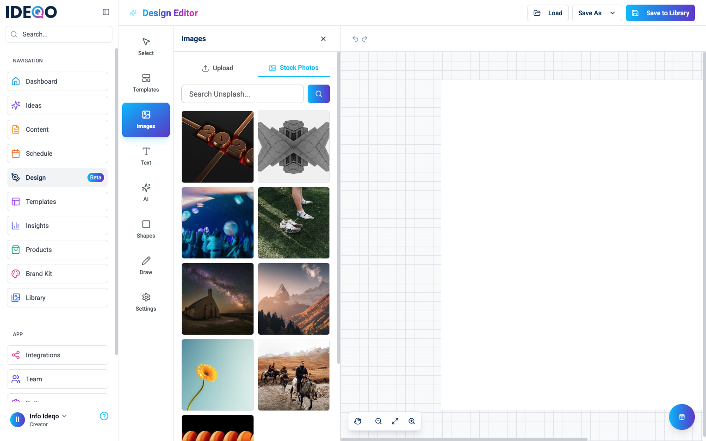Image resolution: width=706 pixels, height=441 pixels.
Task: Open the Templates panel in the design editor
Action: [x=146, y=82]
